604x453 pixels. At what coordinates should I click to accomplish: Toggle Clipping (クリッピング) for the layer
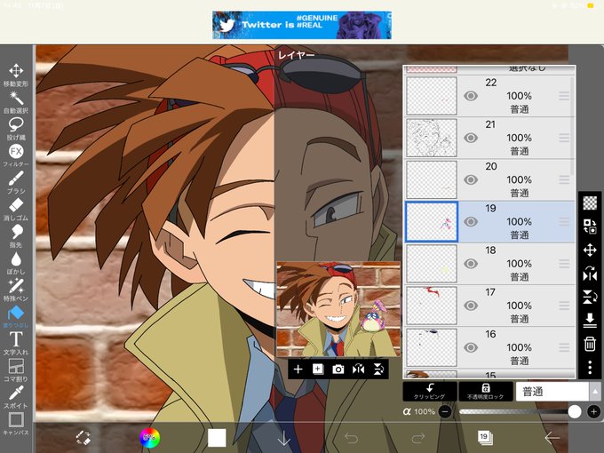[430, 392]
